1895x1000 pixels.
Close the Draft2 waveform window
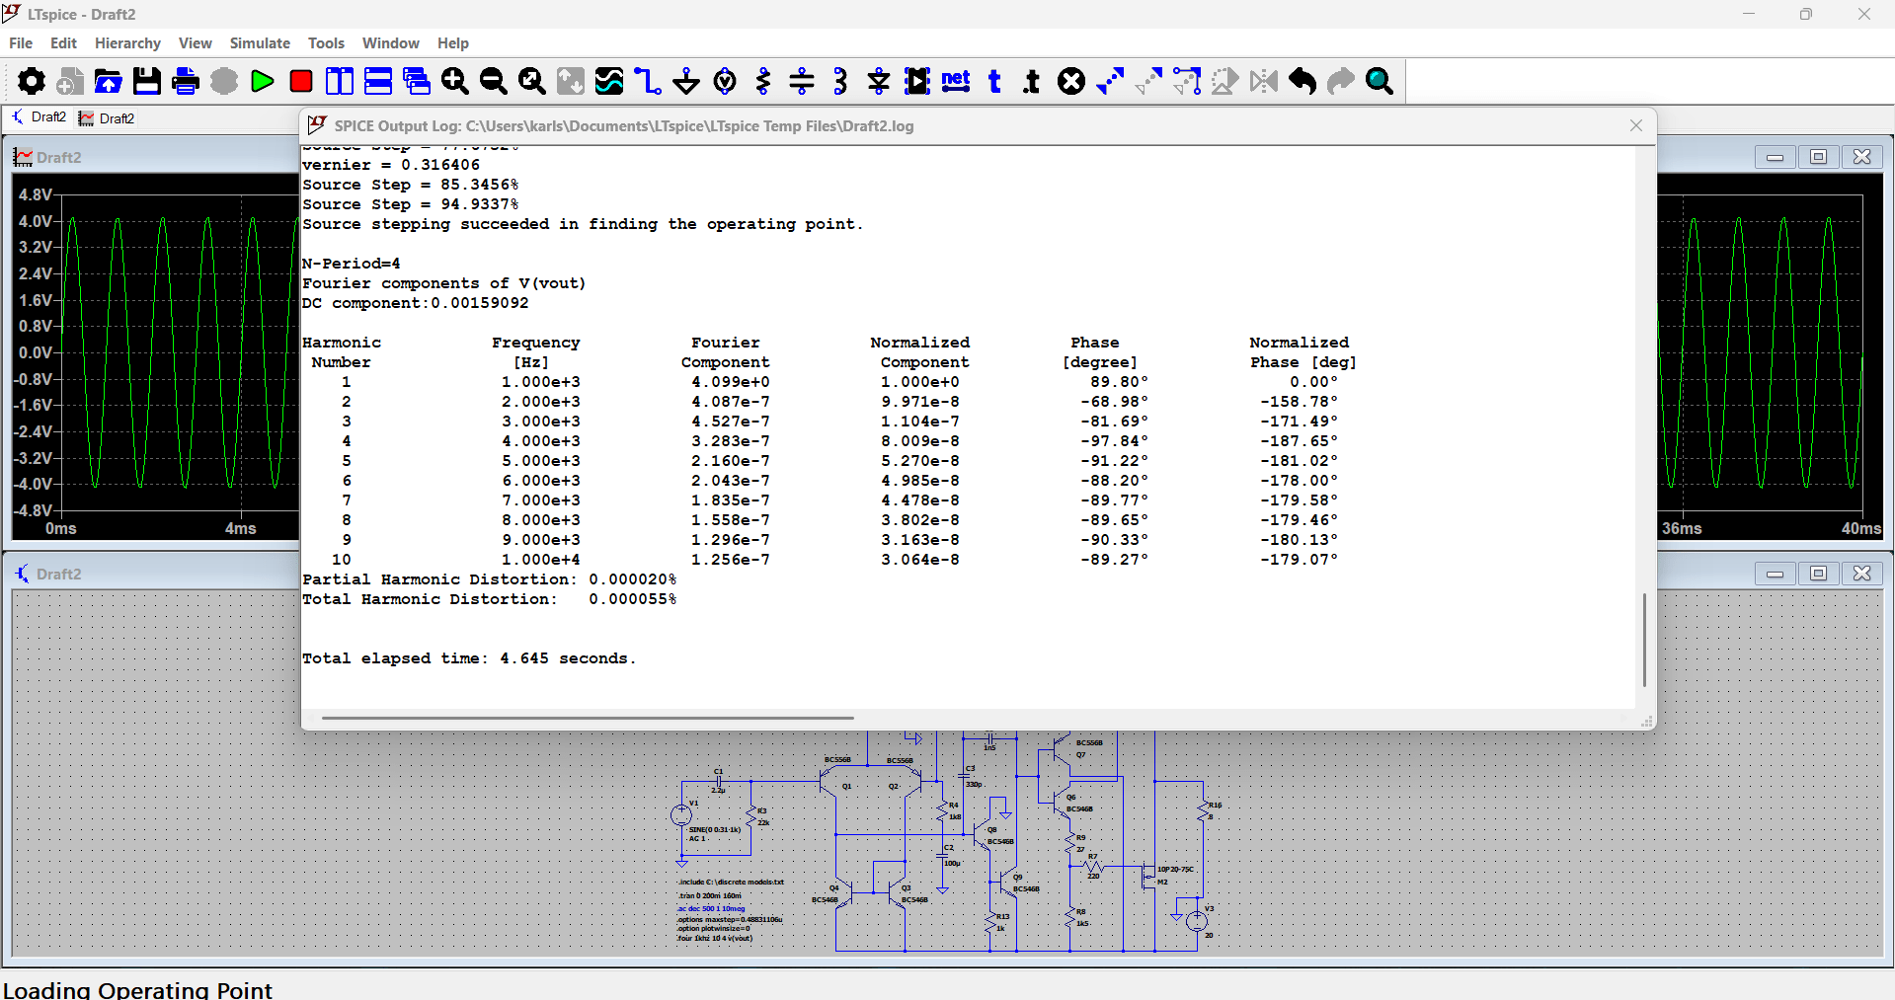click(1861, 157)
